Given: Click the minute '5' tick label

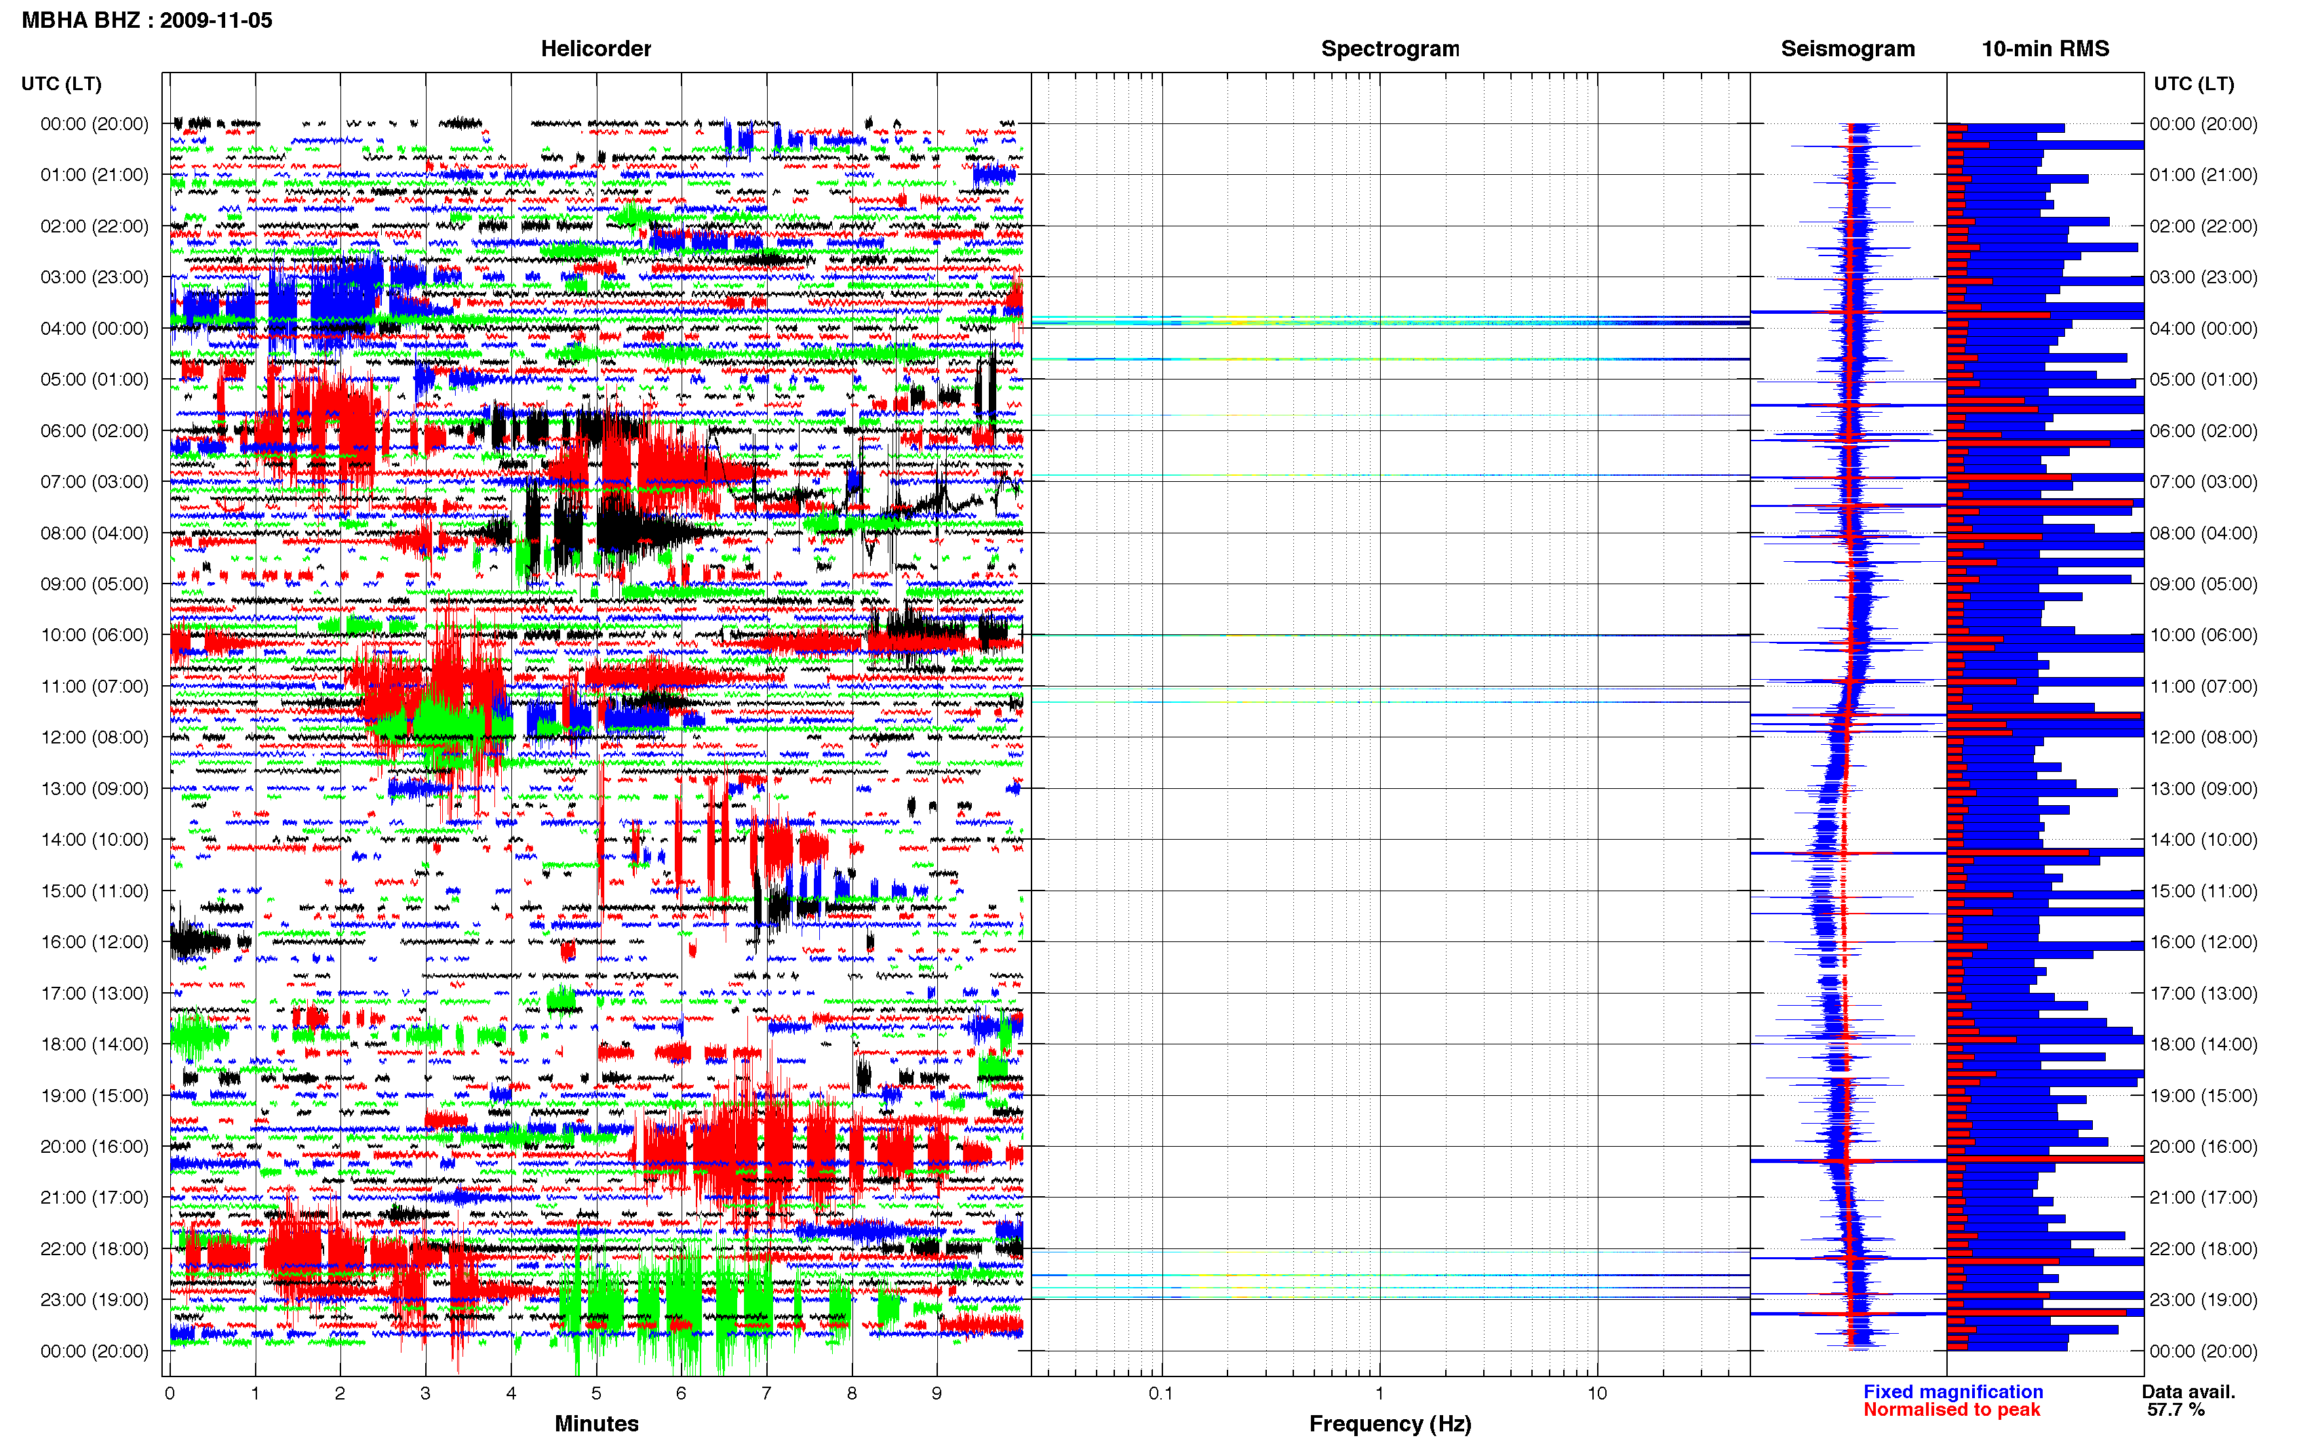Looking at the screenshot, I should click(596, 1393).
